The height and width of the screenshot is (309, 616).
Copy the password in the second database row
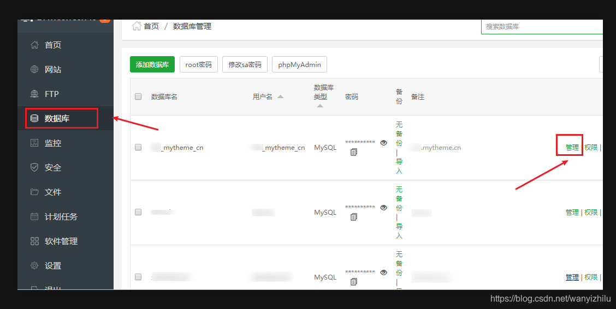(354, 217)
